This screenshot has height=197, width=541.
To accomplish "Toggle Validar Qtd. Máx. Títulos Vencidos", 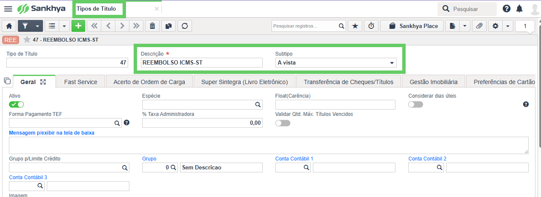I will 283,123.
